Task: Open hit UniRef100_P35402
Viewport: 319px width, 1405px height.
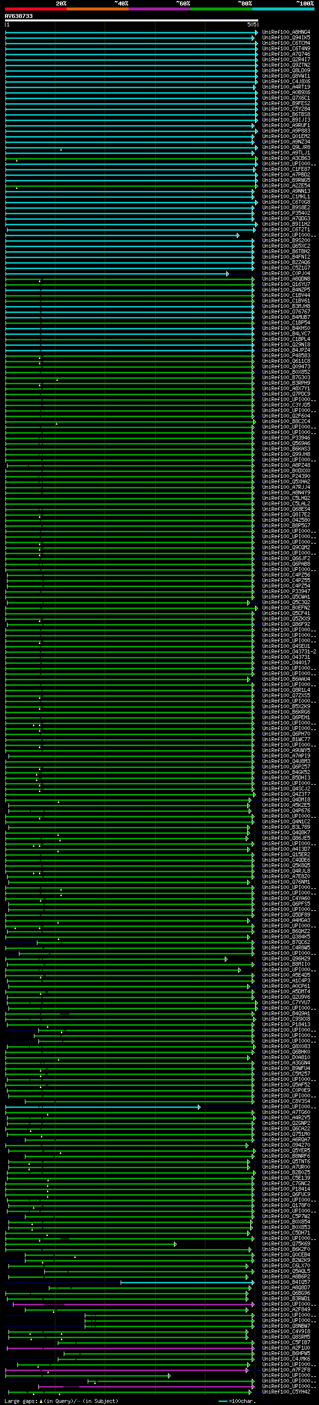Action: 286,213
